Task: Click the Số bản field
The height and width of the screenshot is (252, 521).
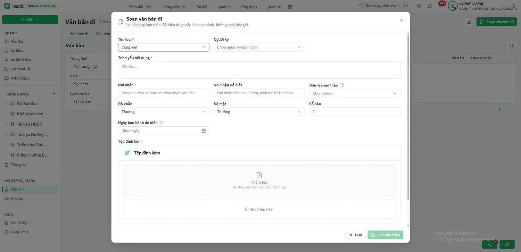Action: click(355, 112)
